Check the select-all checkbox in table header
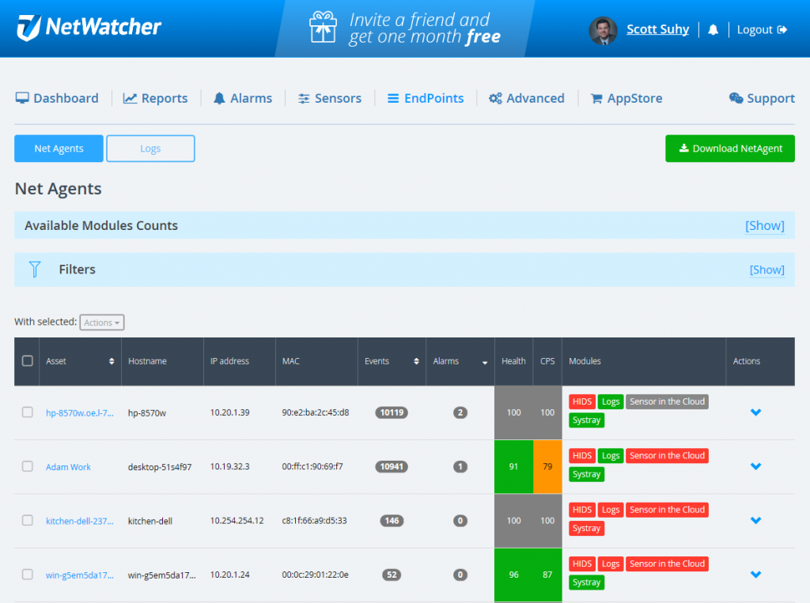The image size is (810, 603). [x=27, y=359]
